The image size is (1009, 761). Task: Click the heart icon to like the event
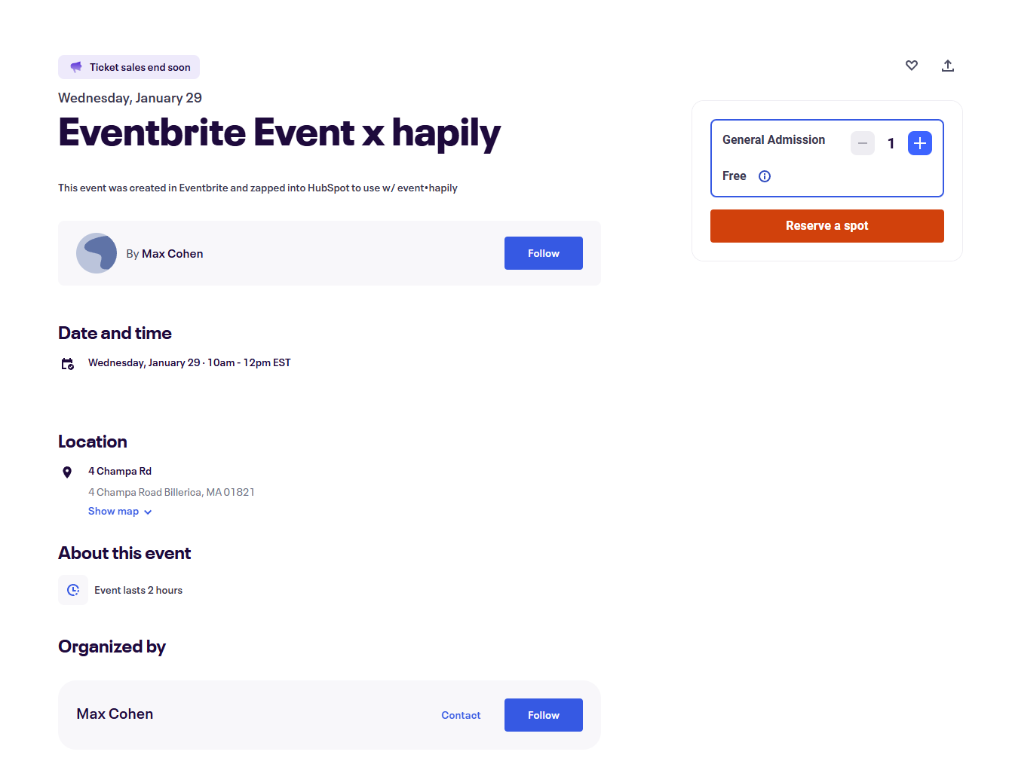pyautogui.click(x=912, y=66)
